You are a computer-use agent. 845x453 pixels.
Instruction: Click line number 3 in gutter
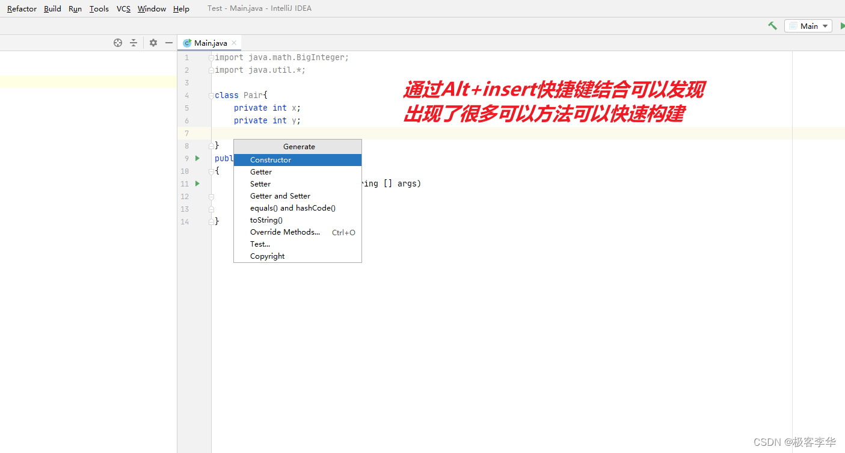click(x=186, y=83)
